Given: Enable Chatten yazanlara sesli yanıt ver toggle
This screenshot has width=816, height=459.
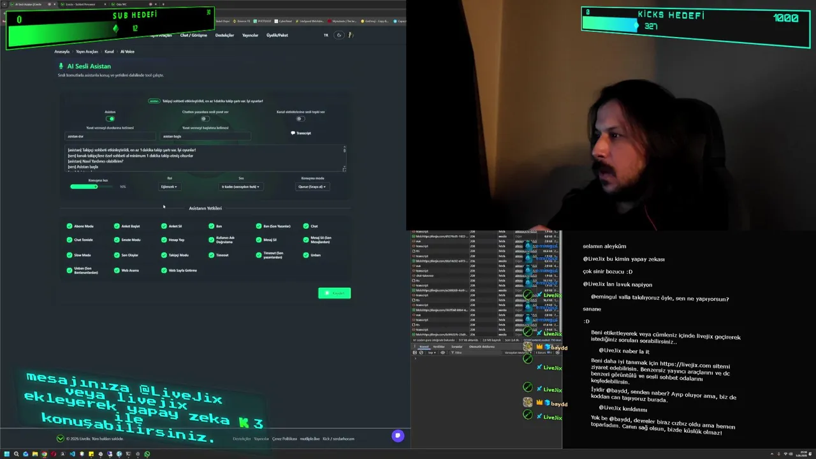Looking at the screenshot, I should coord(205,119).
